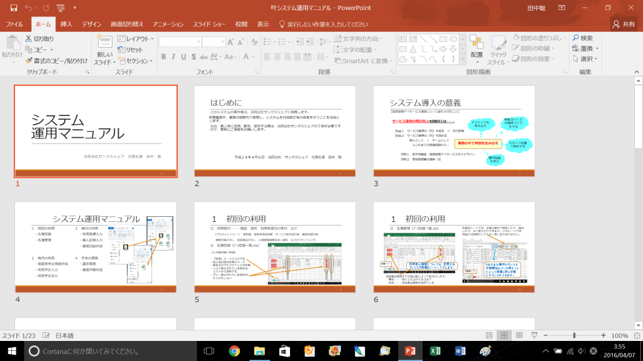Toggle Strikethrough formatting

[x=203, y=57]
